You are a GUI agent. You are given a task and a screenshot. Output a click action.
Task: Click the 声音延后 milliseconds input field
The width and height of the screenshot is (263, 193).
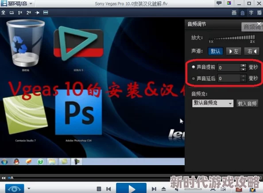pyautogui.click(x=229, y=78)
